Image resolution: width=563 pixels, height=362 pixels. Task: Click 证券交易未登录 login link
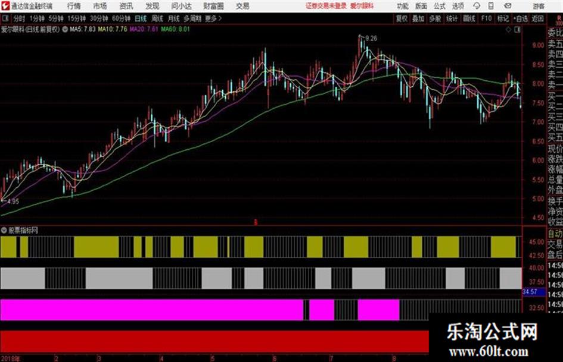[326, 6]
